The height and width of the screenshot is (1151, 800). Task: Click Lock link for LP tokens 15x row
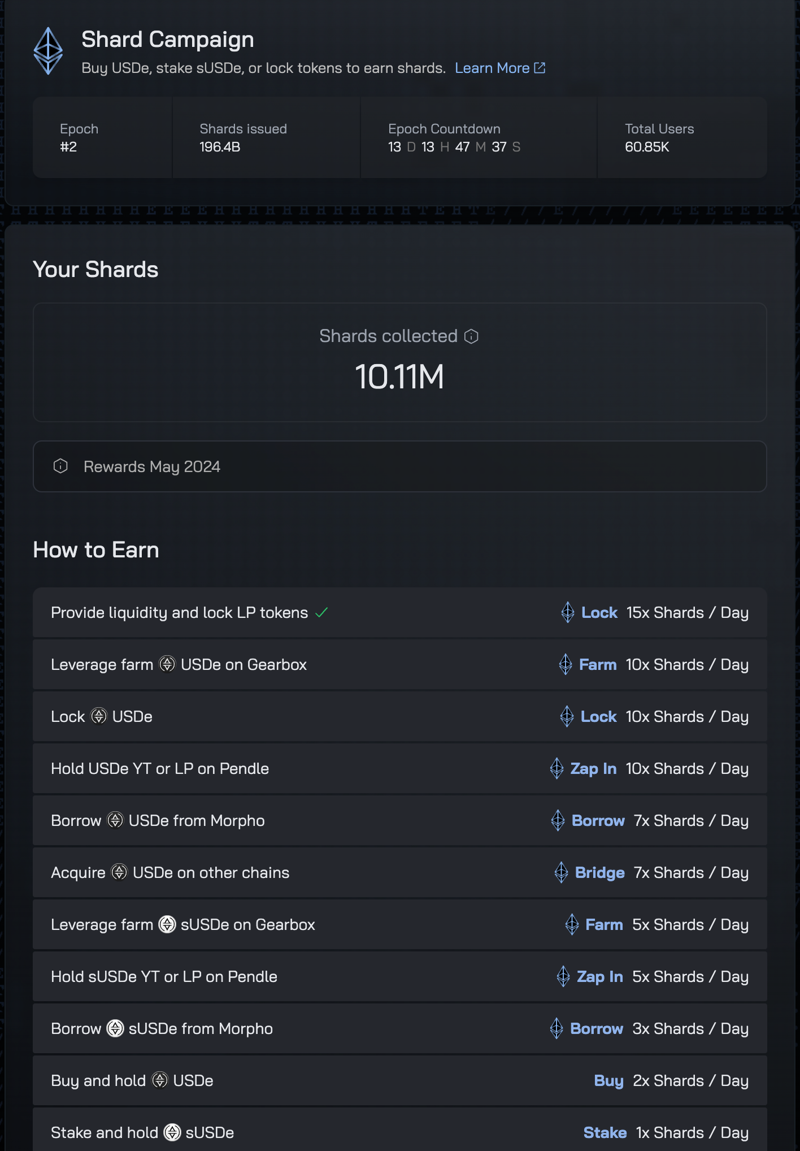(599, 612)
